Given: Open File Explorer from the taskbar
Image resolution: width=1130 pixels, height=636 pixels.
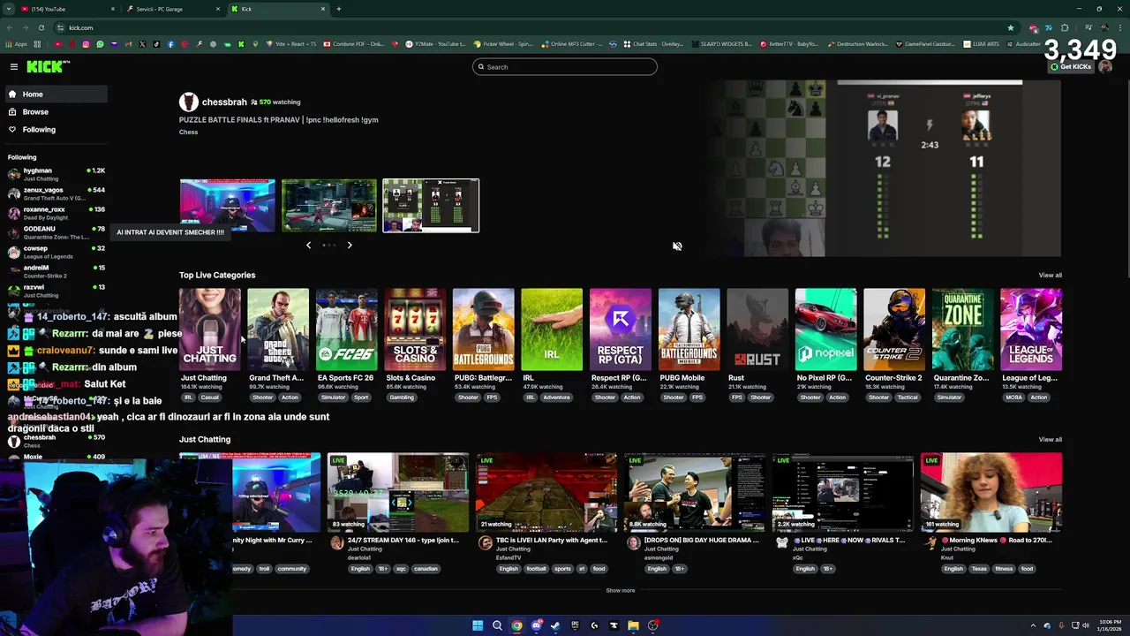Looking at the screenshot, I should (633, 625).
